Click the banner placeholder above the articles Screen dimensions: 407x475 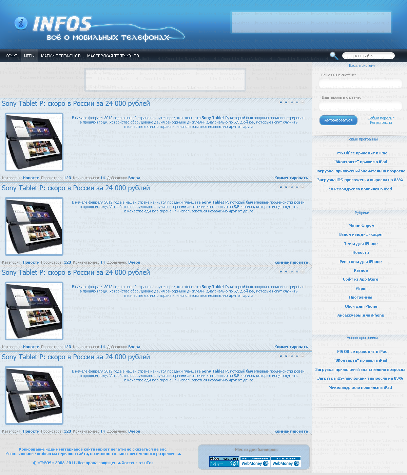[165, 80]
